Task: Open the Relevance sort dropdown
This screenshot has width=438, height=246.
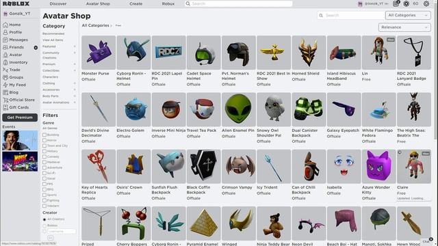Action: point(404,27)
